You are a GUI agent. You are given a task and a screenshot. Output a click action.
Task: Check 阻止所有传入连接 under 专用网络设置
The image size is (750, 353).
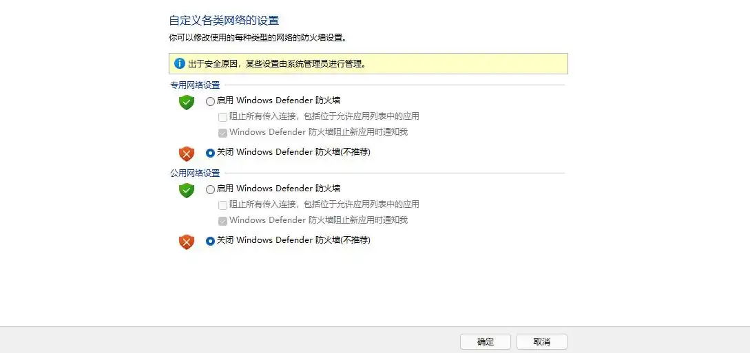point(223,117)
